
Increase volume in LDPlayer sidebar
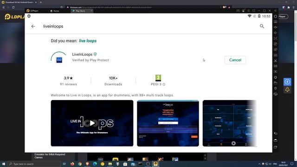(275, 27)
